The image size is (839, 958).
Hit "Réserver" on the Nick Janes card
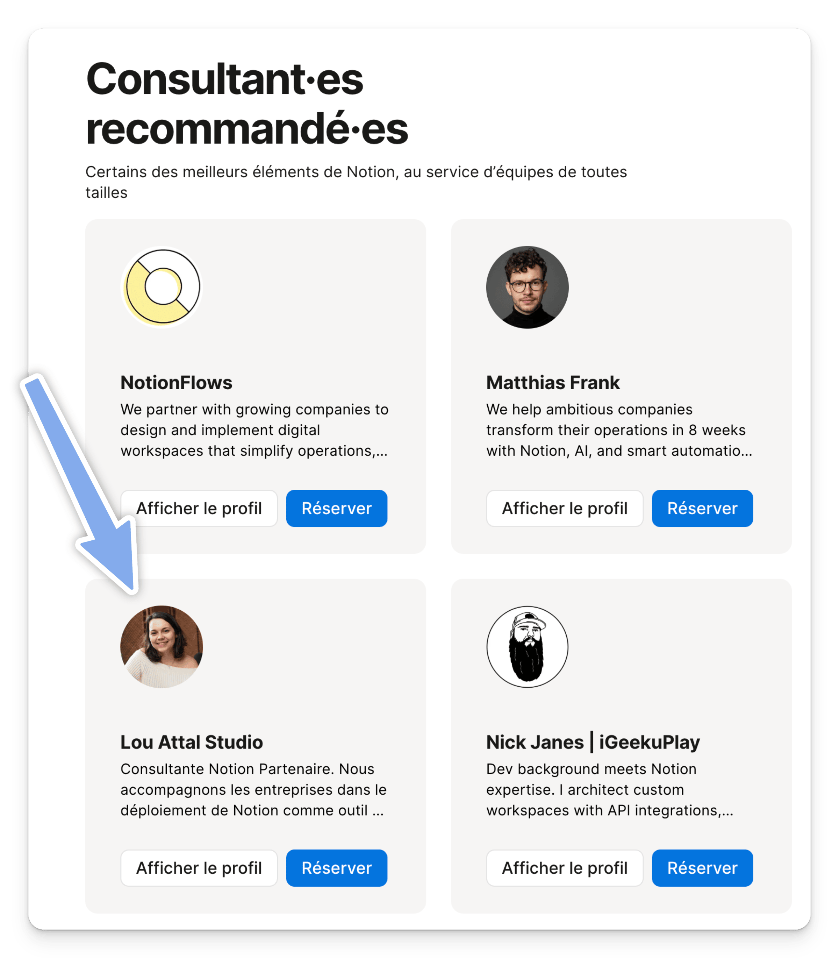click(702, 868)
